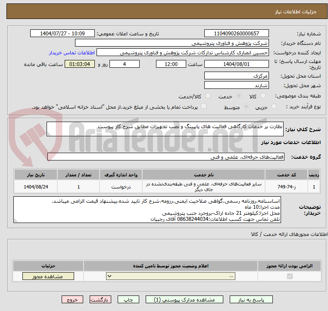Click the جزئیات permit column header

pyautogui.click(x=48, y=266)
